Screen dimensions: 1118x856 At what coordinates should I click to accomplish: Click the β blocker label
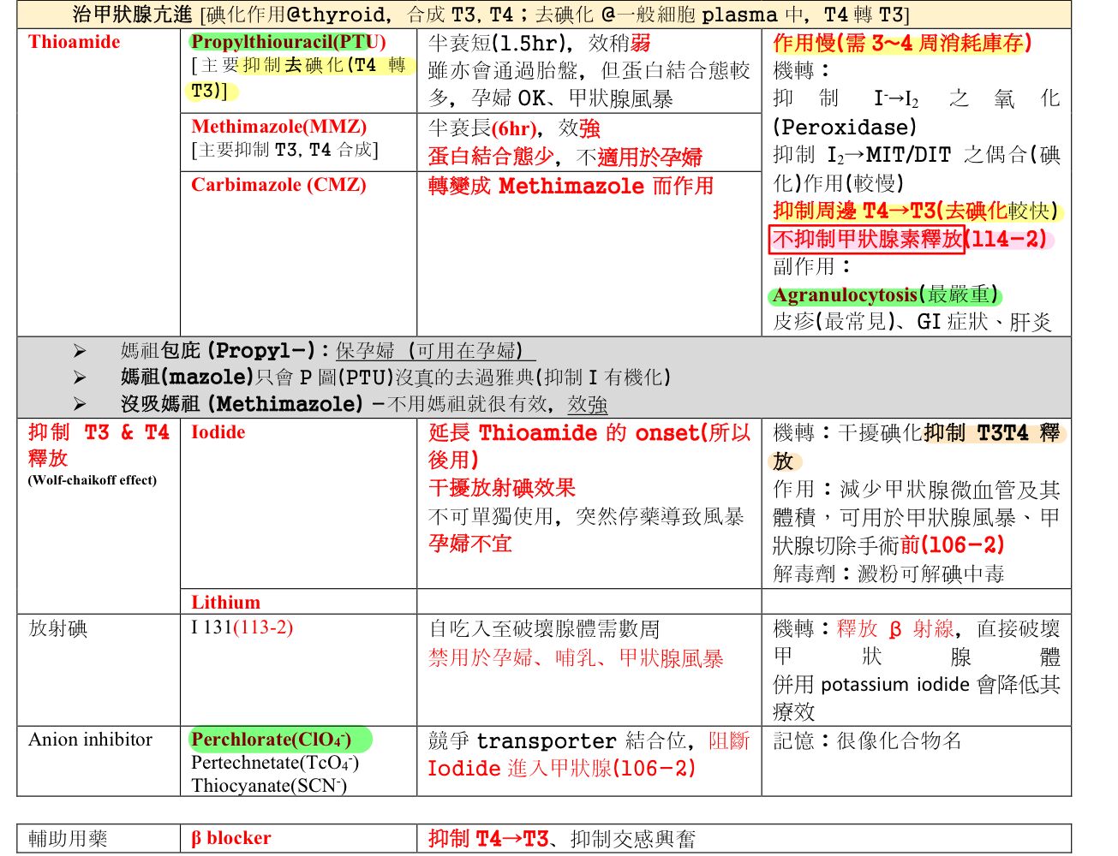coord(230,838)
